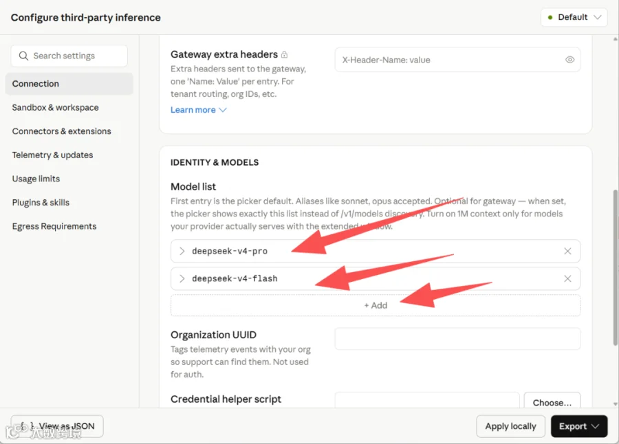Viewport: 619px width, 444px height.
Task: Click the Model list heading
Action: (x=193, y=186)
